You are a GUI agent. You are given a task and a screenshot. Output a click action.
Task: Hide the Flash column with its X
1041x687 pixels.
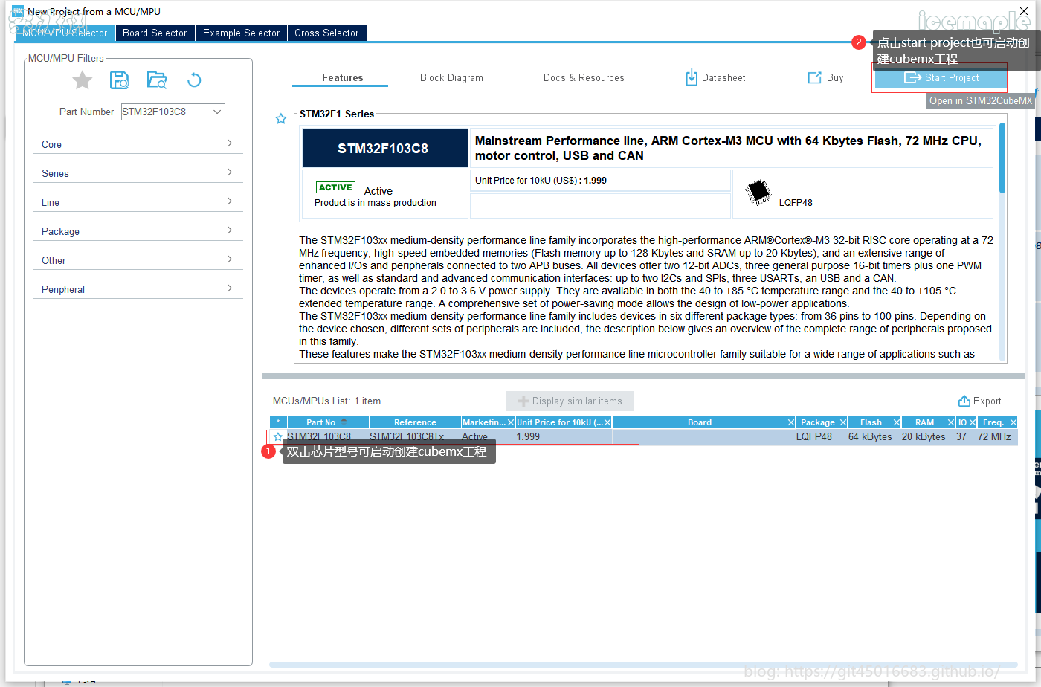coord(897,422)
